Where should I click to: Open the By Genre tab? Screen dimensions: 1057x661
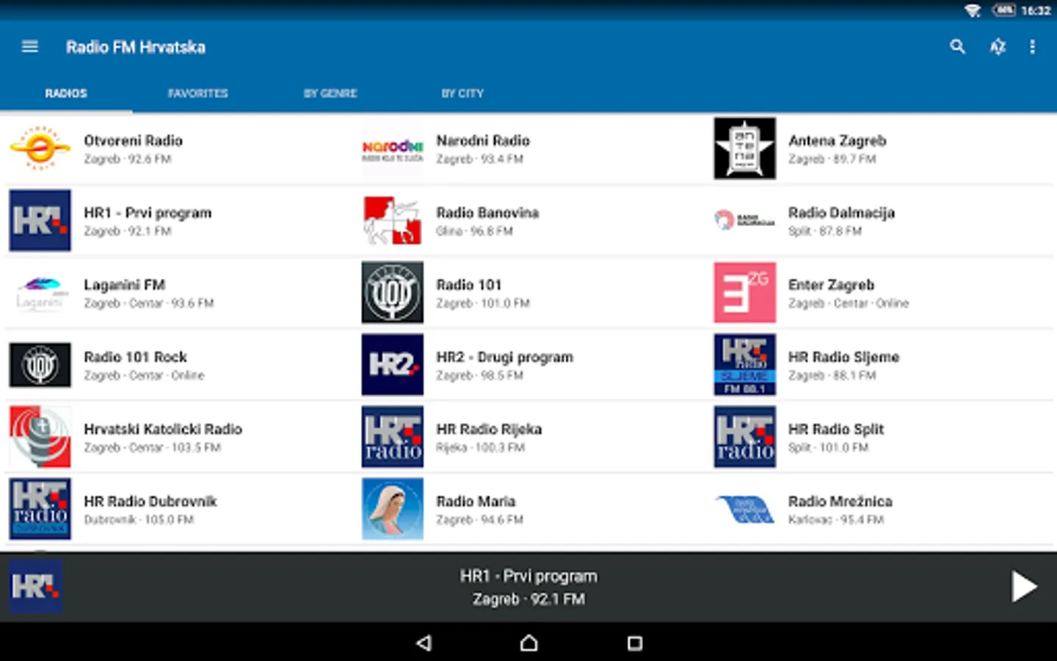click(x=330, y=93)
